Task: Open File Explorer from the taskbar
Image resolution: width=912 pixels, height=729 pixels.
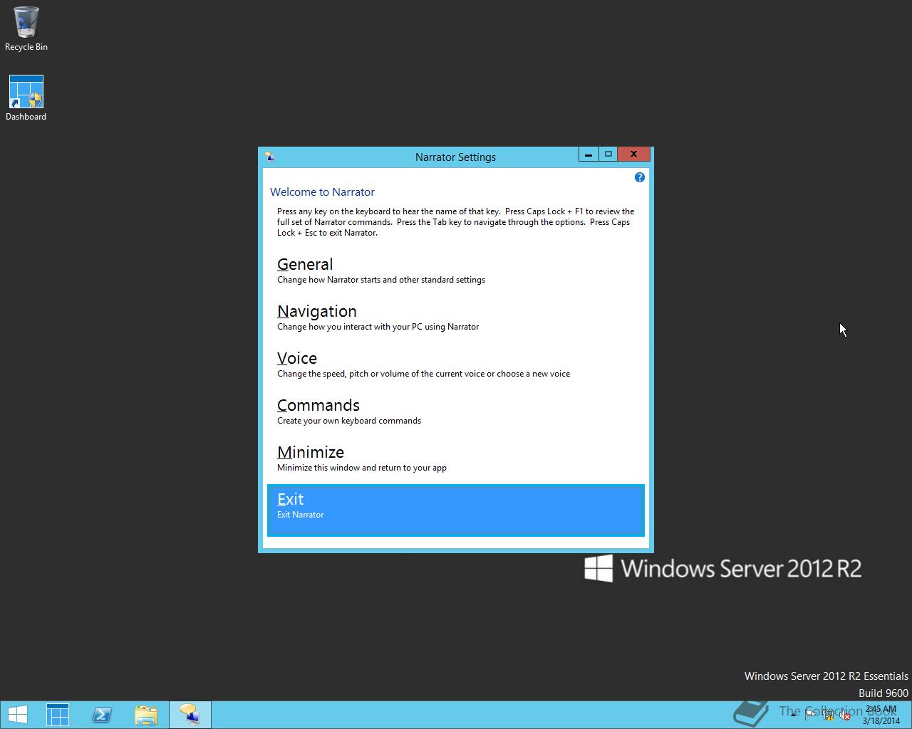Action: click(146, 714)
